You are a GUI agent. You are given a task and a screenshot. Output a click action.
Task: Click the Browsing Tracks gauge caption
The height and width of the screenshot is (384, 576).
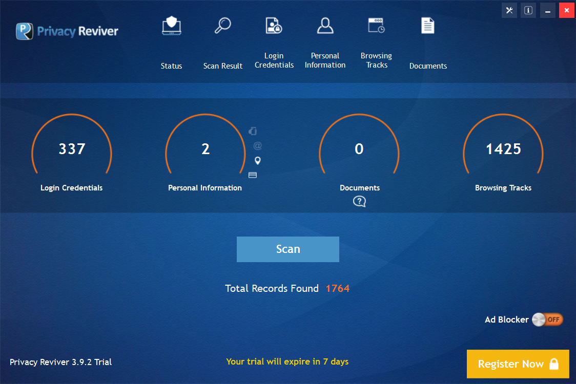point(503,188)
